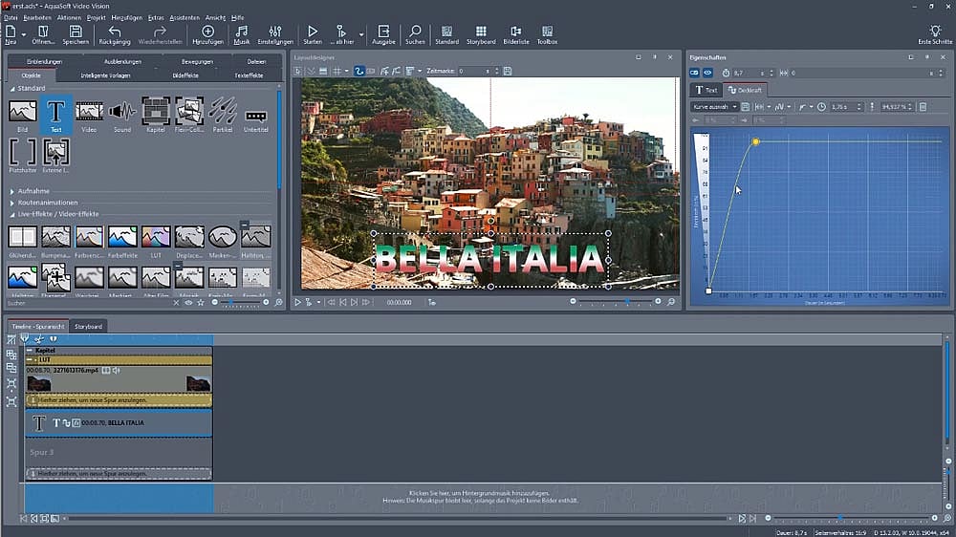Pick the LUT live effect
This screenshot has width=956, height=537.
click(156, 238)
